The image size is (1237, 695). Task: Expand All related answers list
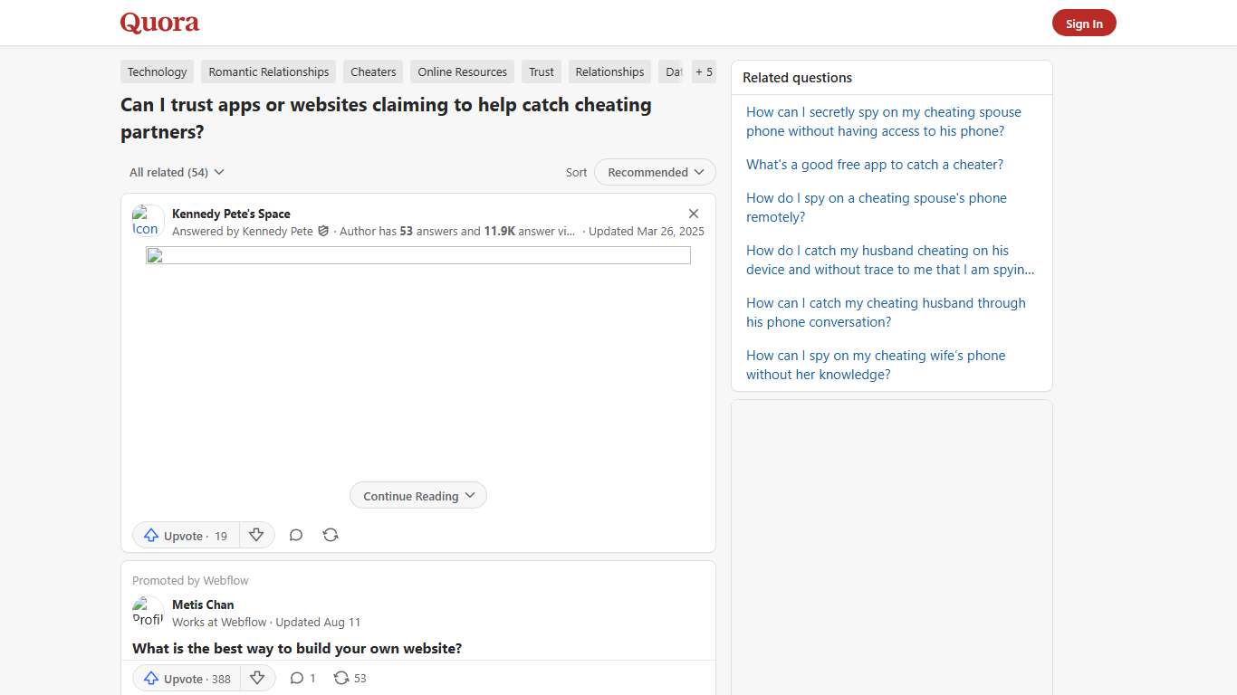(177, 172)
